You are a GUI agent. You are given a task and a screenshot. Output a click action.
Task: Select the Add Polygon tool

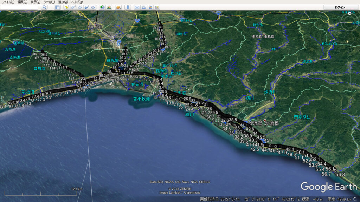(x=73, y=7)
